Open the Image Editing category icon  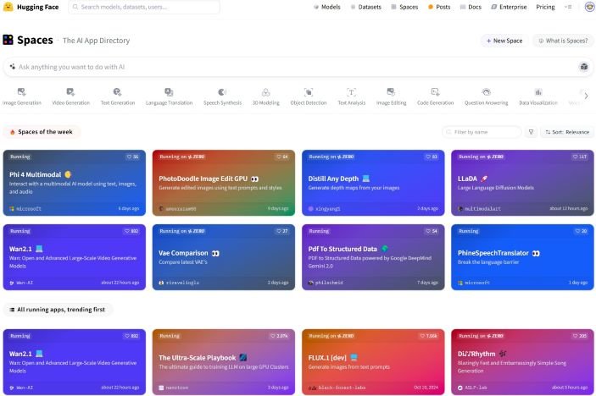(391, 91)
